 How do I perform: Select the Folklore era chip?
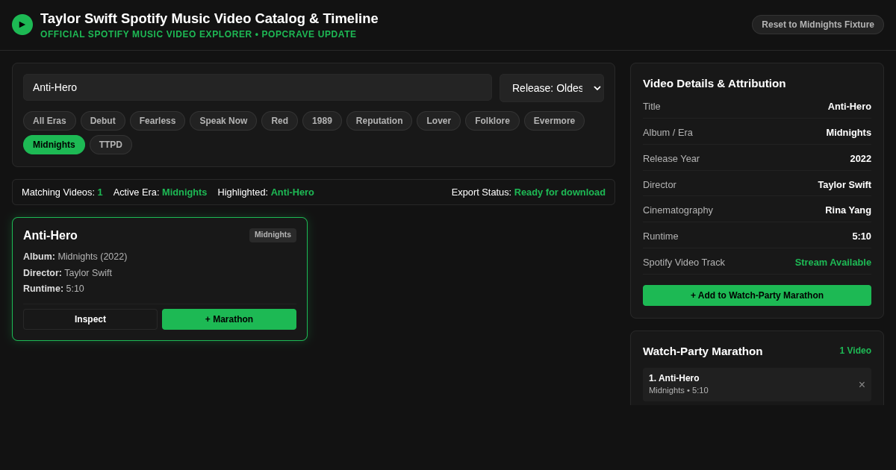492,121
